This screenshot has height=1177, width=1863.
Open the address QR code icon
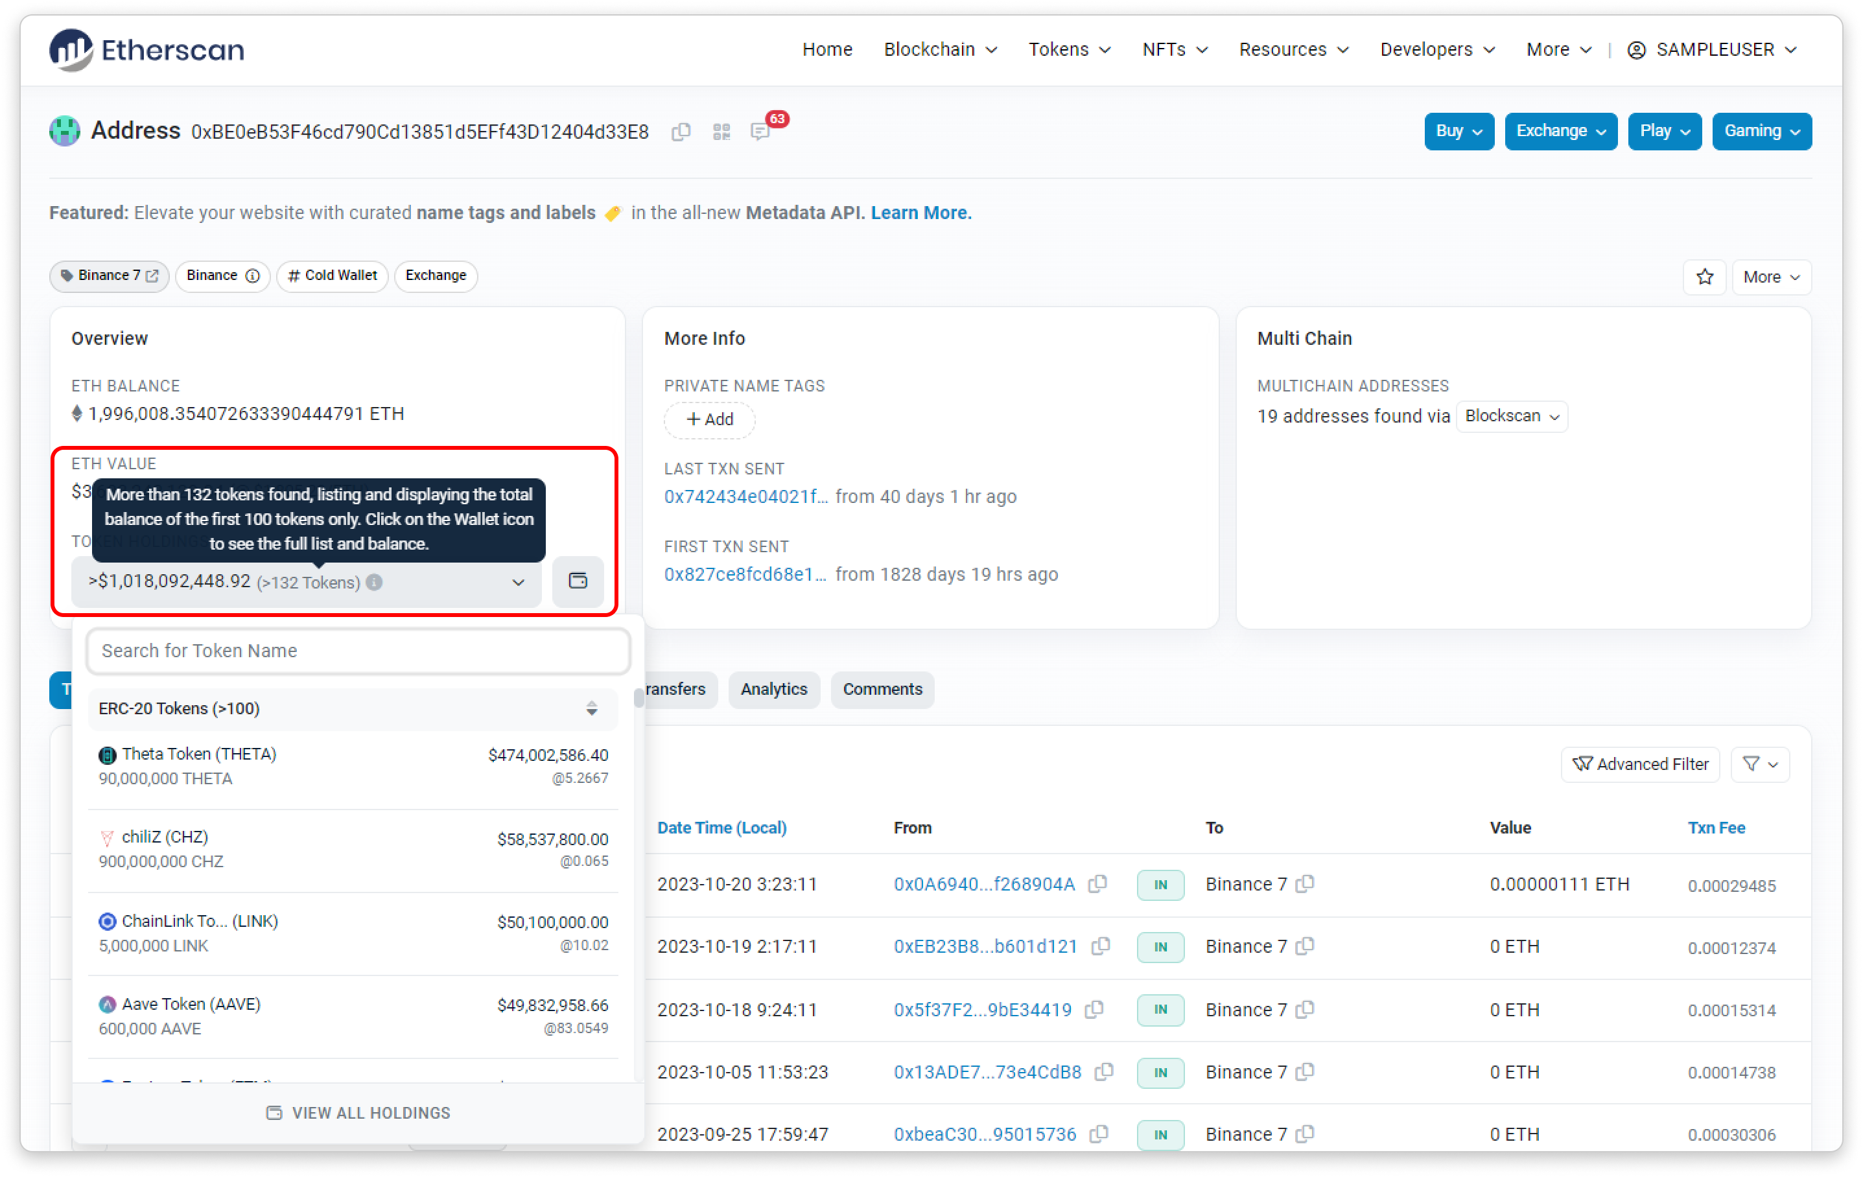pos(721,132)
